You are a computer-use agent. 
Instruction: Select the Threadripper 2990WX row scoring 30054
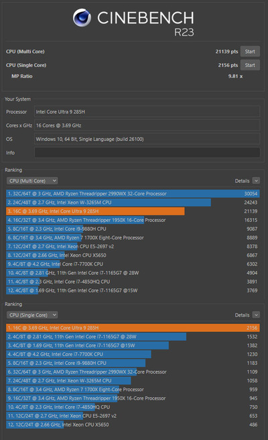click(x=133, y=194)
